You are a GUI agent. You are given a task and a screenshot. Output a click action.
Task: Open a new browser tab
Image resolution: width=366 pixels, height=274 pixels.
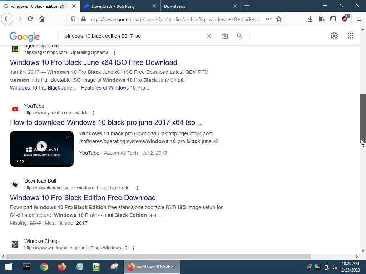click(247, 6)
